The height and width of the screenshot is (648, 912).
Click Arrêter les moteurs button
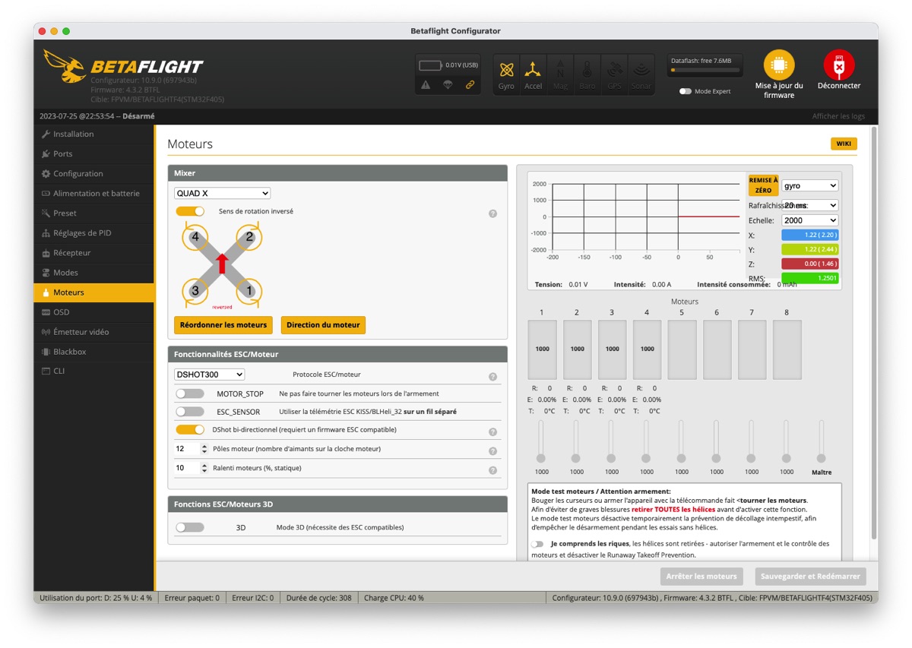tap(701, 577)
